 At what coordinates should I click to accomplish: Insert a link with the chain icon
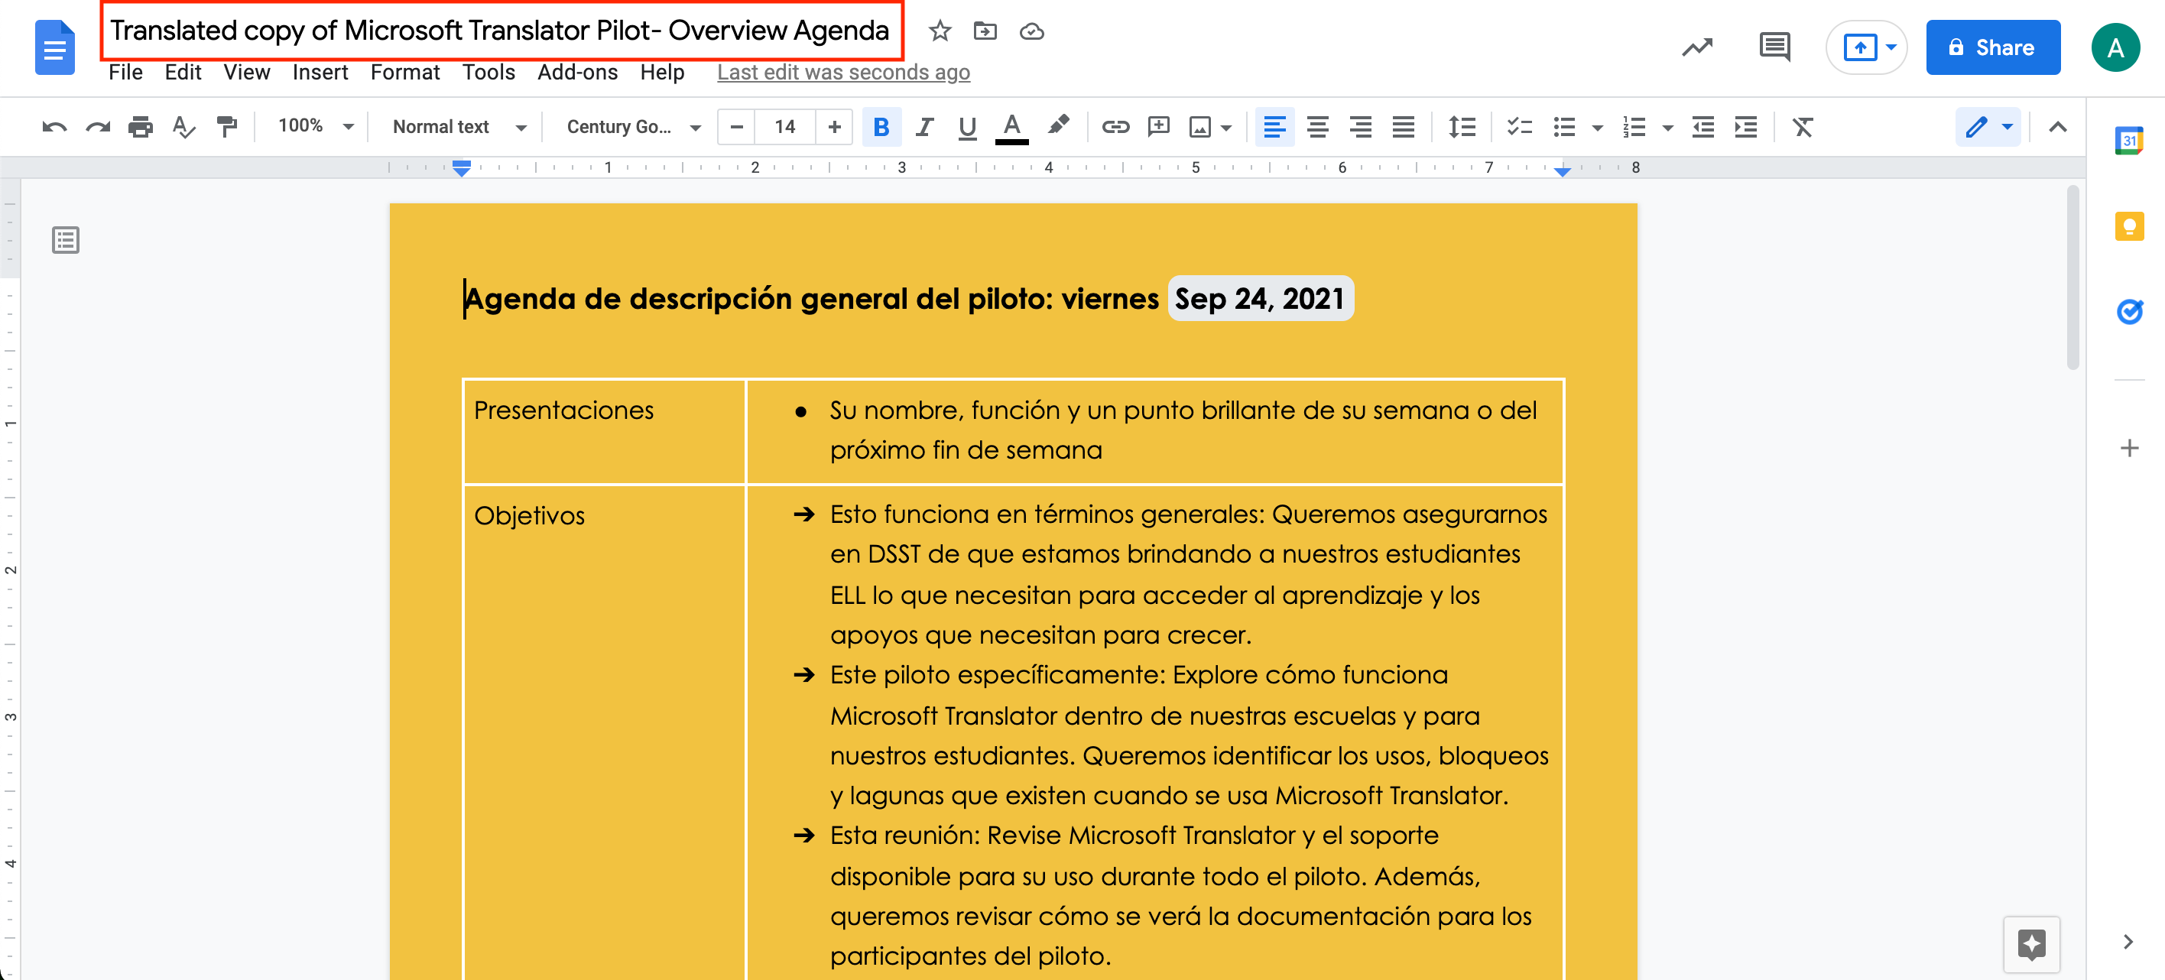[1115, 127]
